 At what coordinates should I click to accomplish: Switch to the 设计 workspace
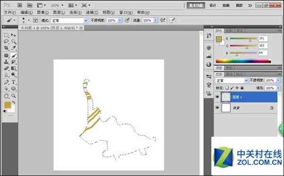[x=212, y=6]
